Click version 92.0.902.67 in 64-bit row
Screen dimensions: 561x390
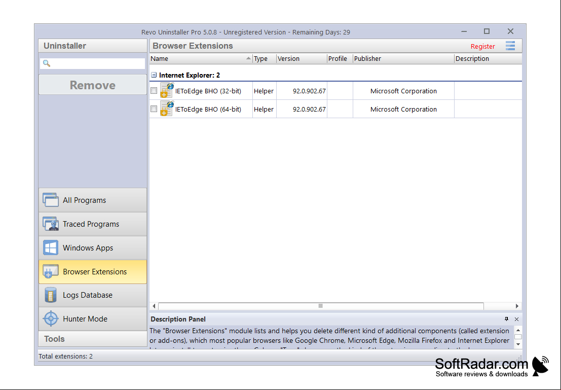tap(309, 109)
